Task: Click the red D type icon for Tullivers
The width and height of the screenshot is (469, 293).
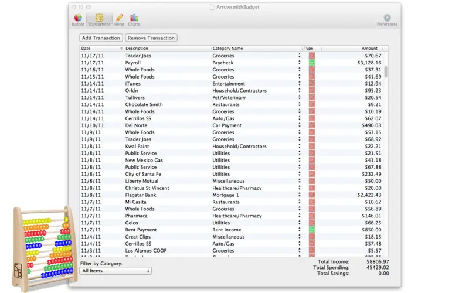Action: (x=312, y=97)
